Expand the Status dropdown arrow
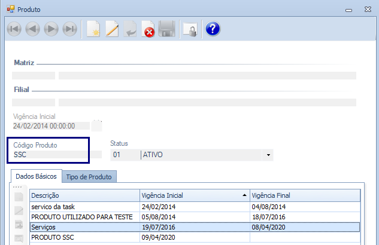The height and width of the screenshot is (245, 379). click(268, 155)
